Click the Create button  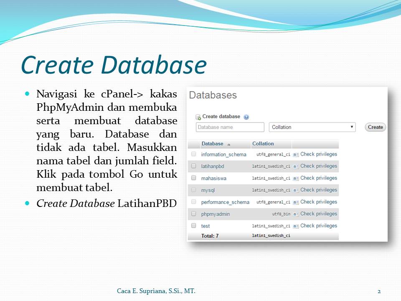[x=375, y=127]
